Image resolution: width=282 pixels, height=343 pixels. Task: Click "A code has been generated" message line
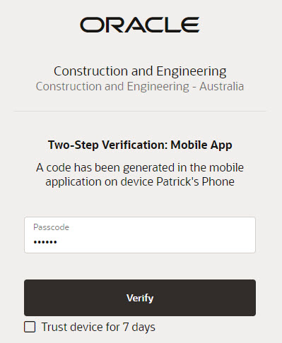140,168
